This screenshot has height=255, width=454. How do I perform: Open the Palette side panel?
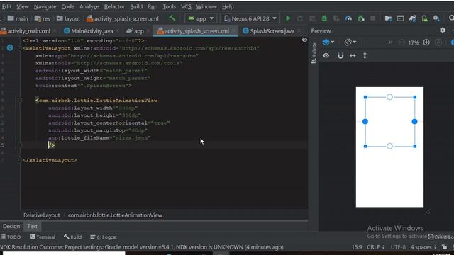(x=314, y=53)
